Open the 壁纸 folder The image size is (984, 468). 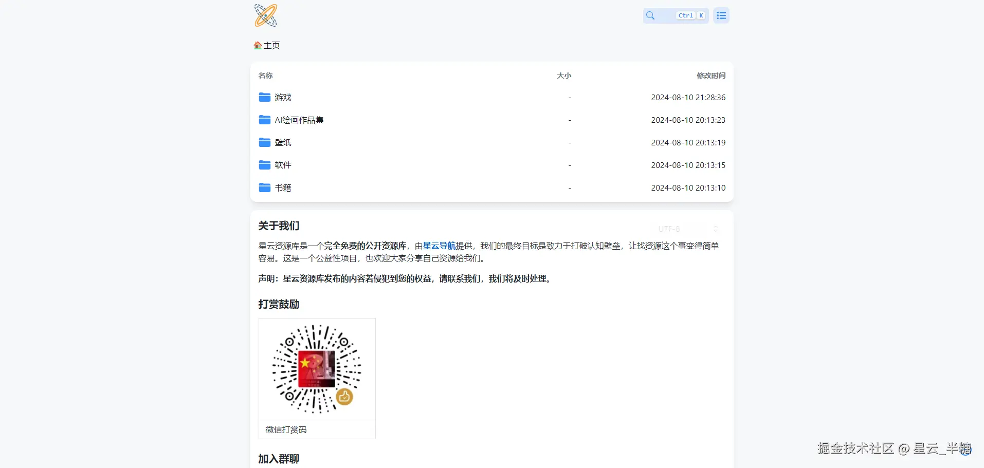click(283, 142)
